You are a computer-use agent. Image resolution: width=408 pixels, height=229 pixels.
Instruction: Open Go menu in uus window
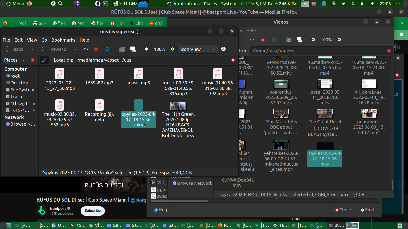[44, 40]
